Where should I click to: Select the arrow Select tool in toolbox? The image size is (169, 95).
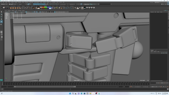coord(1,12)
